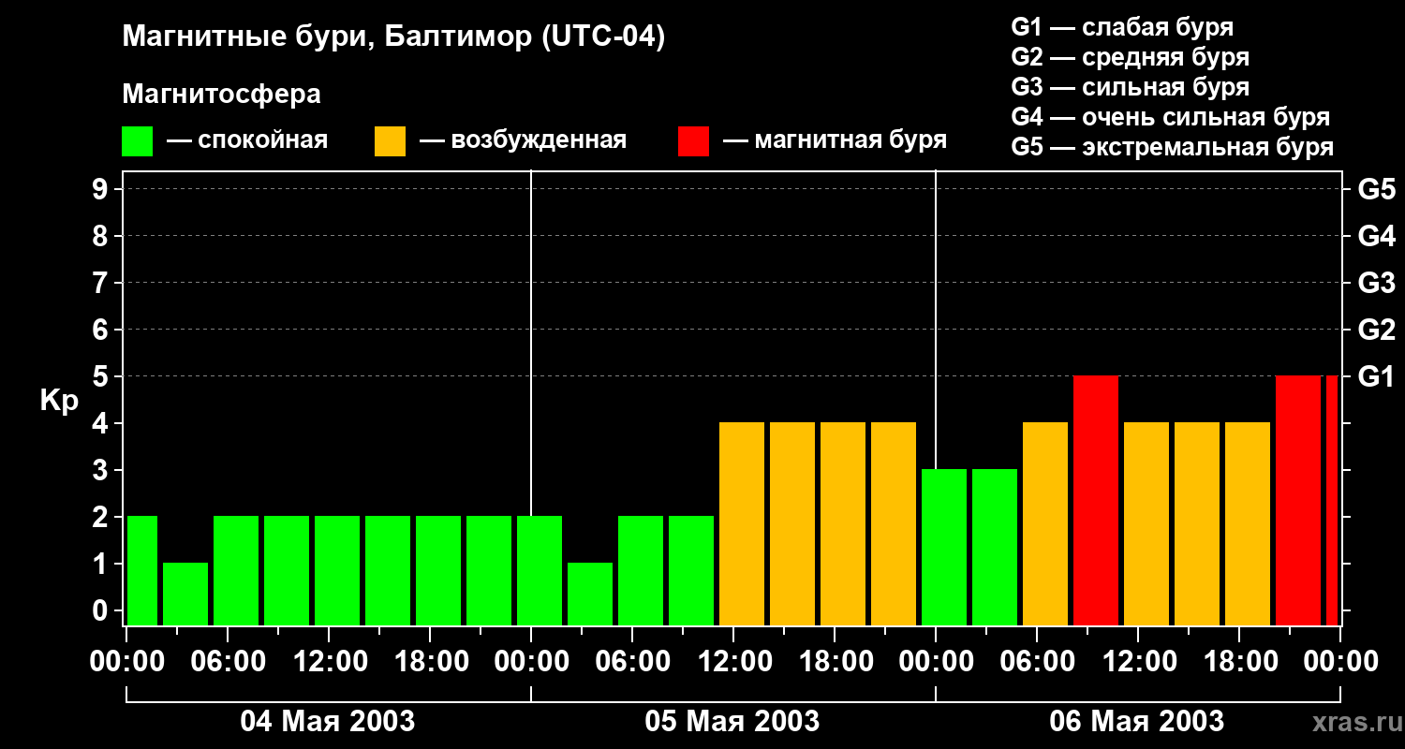Select the short Kp 1 bar on 05 Мая
The image size is (1405, 749).
pos(590,594)
